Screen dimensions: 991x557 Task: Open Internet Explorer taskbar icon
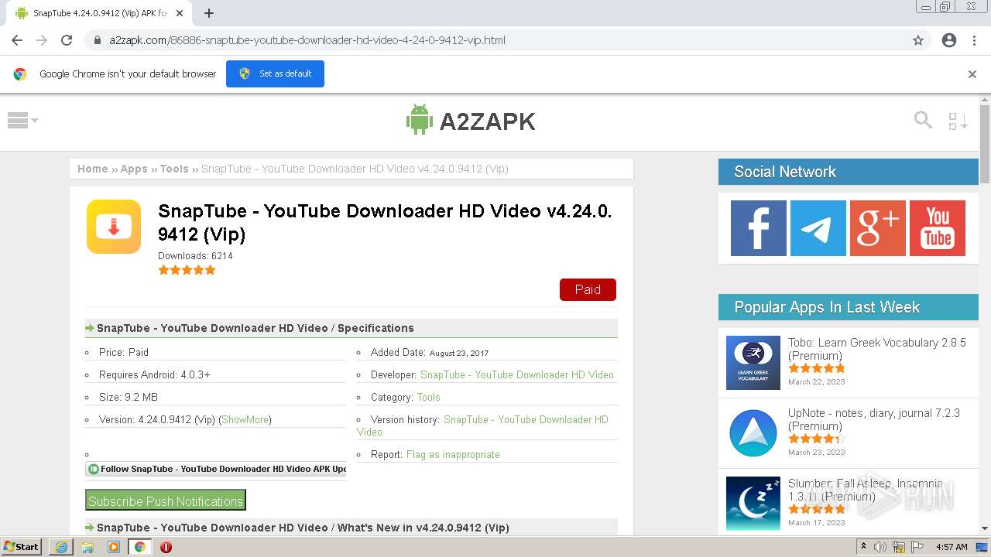point(61,546)
